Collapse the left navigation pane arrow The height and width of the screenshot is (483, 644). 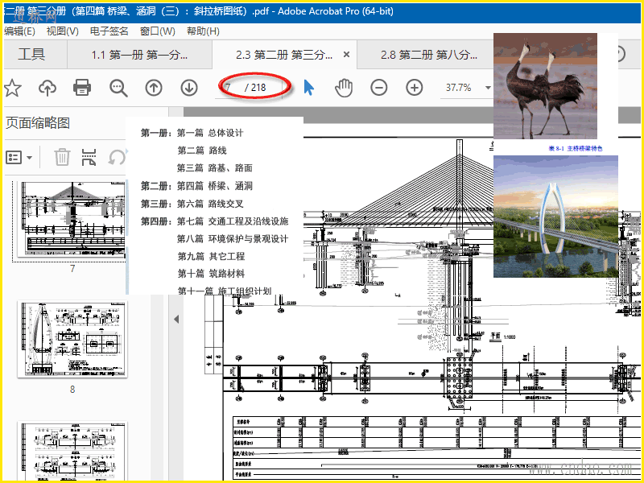coord(176,320)
